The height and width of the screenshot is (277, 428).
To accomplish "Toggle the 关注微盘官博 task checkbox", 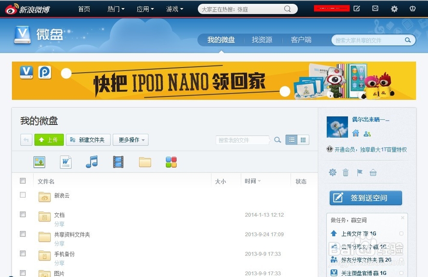I will 401,273.
